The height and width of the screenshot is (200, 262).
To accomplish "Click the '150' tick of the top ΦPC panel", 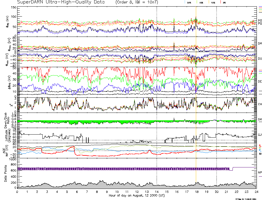I will click(x=14, y=7).
